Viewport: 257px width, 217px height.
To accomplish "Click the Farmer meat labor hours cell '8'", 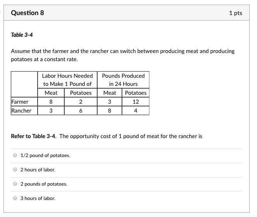I will [51, 102].
